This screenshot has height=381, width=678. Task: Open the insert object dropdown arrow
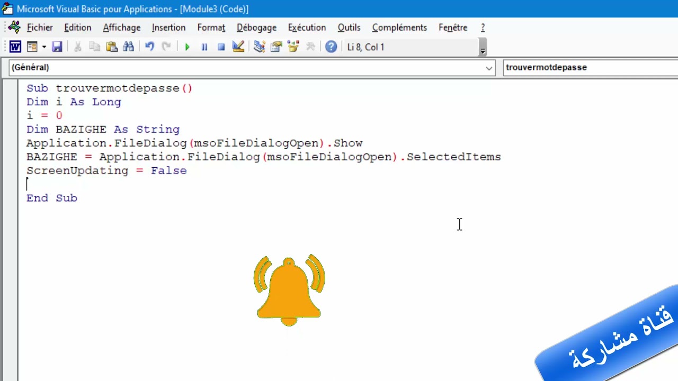click(44, 47)
